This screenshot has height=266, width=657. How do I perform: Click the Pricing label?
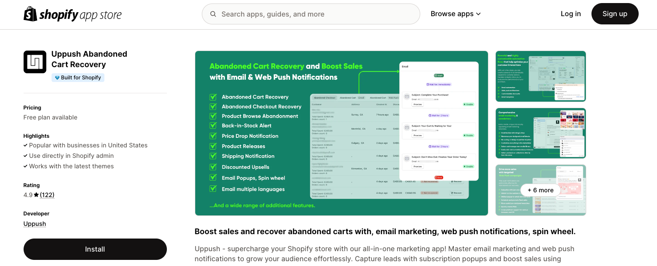[x=32, y=108]
